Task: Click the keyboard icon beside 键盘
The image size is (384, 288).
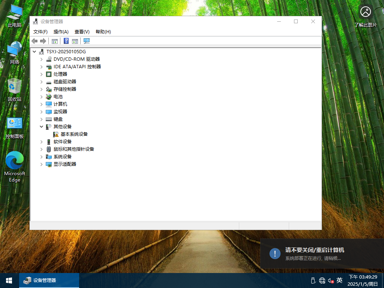Action: tap(49, 119)
